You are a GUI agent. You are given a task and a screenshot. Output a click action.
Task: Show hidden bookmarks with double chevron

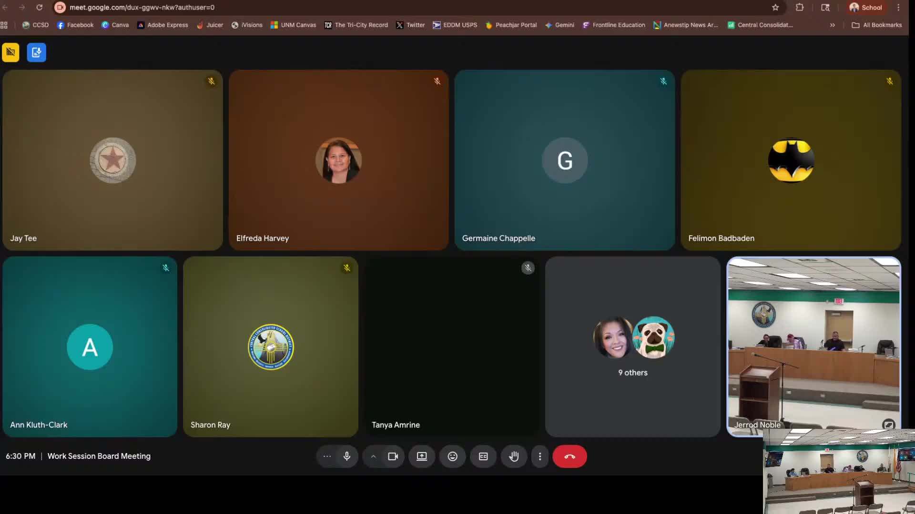point(832,25)
